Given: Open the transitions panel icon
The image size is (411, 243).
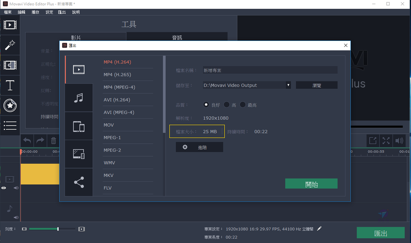Looking at the screenshot, I should [x=10, y=65].
